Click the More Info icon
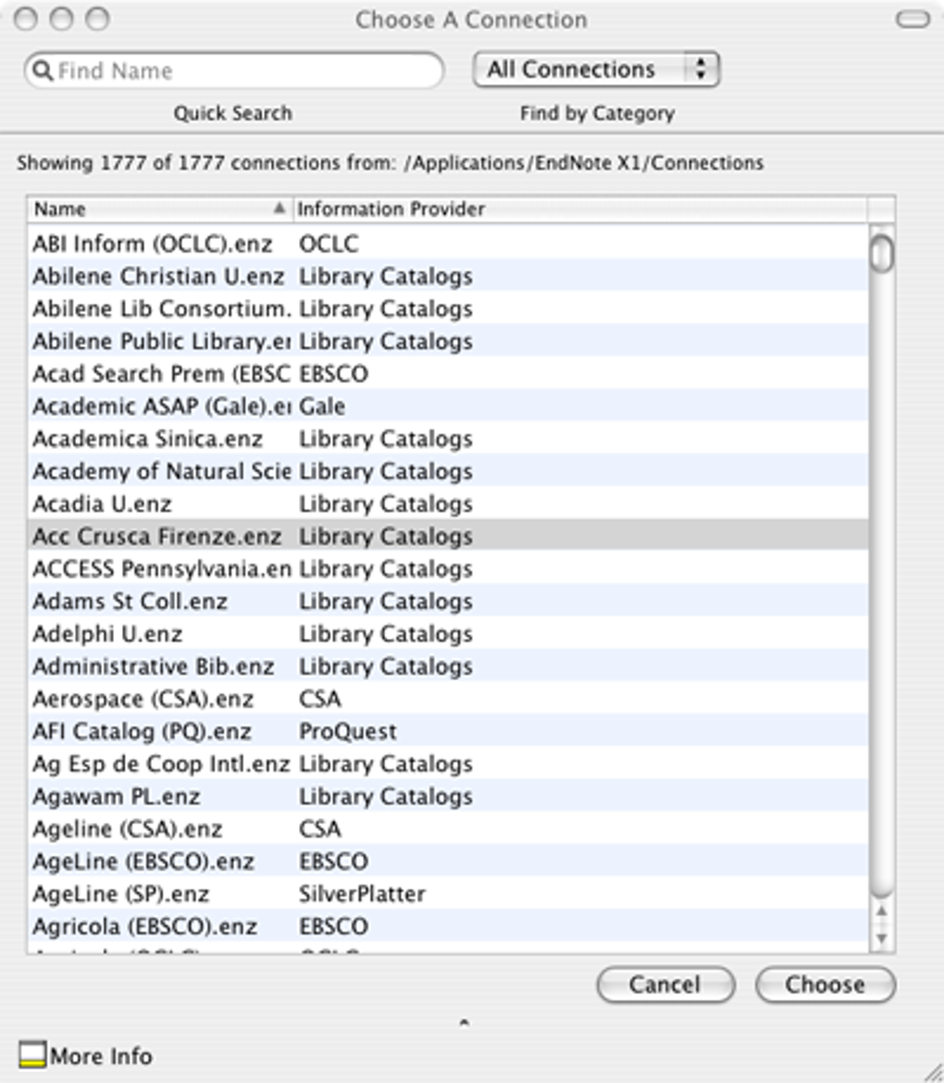 click(x=32, y=1054)
